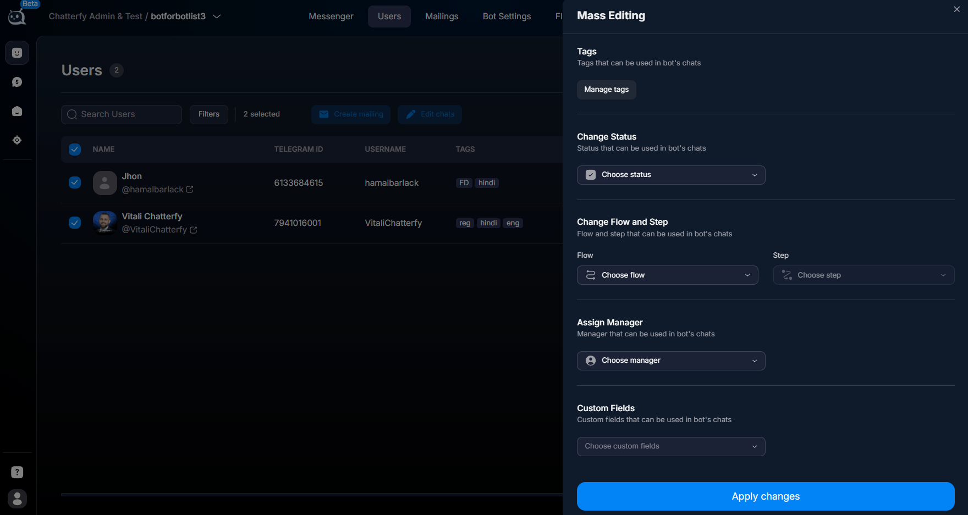Open the help question mark icon
This screenshot has width=968, height=515.
tap(17, 472)
